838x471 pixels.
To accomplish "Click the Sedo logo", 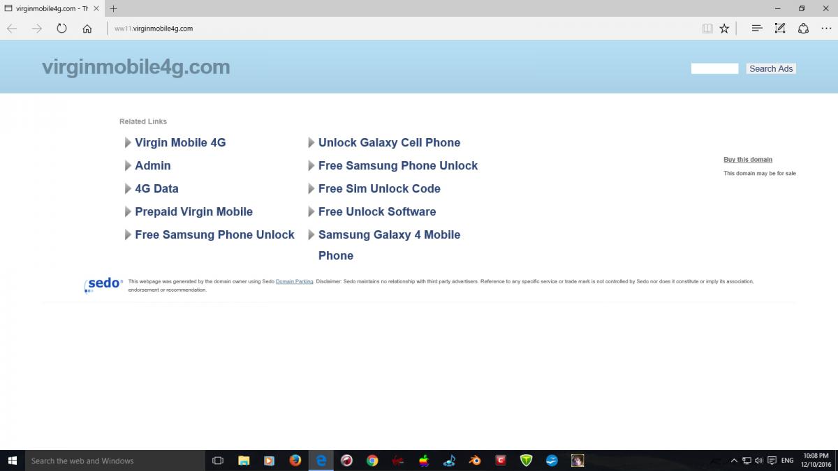I will pyautogui.click(x=103, y=285).
